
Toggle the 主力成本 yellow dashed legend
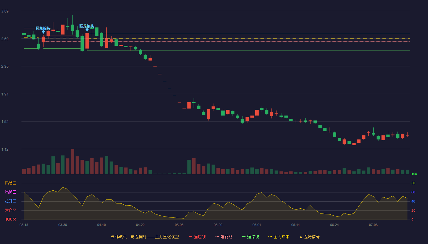coord(279,237)
